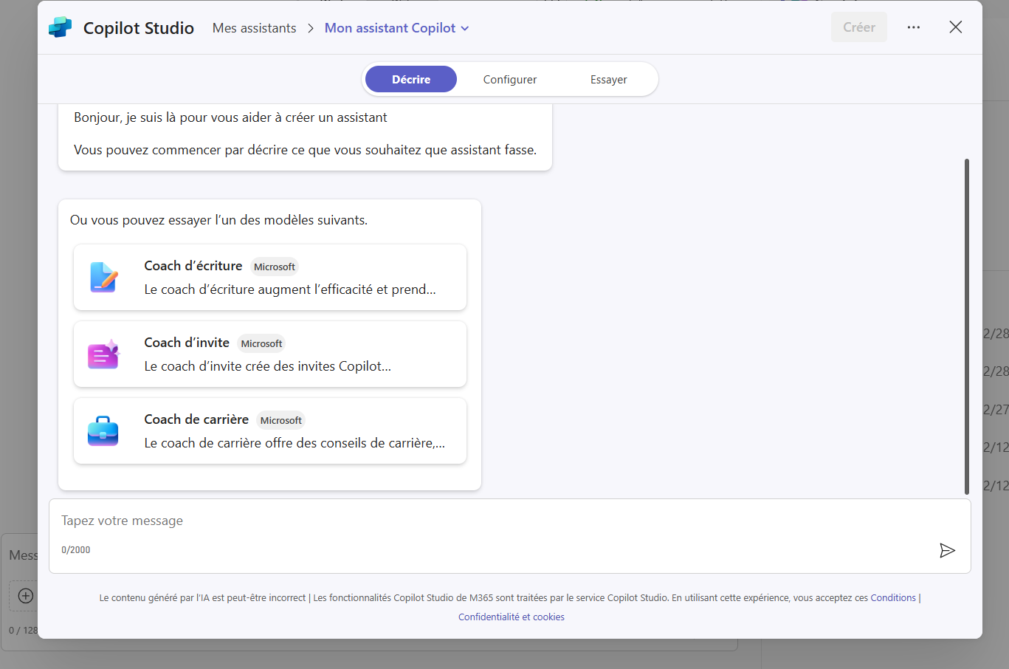This screenshot has height=669, width=1009.
Task: Click the briefcase icon of Coach de carrière
Action: click(x=103, y=431)
